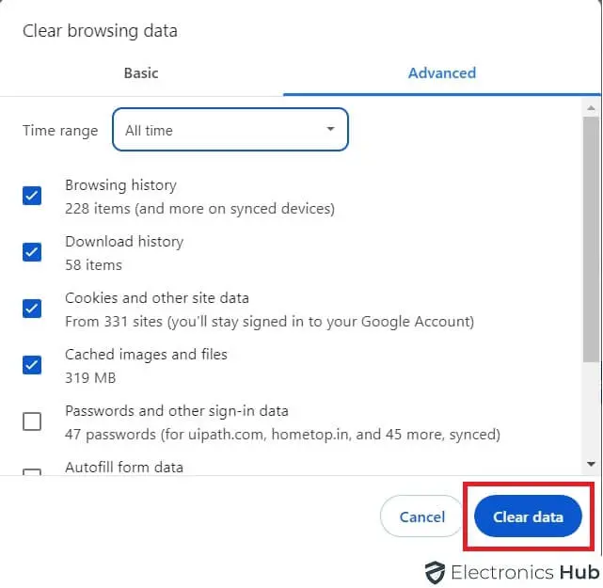Switch to the Basic tab
Image resolution: width=603 pixels, height=588 pixels.
pyautogui.click(x=141, y=73)
